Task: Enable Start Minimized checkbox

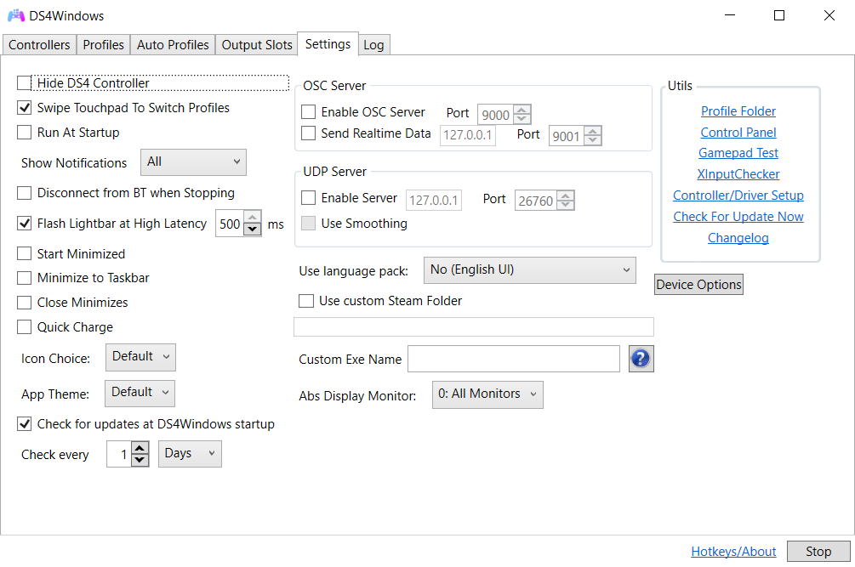Action: [24, 254]
